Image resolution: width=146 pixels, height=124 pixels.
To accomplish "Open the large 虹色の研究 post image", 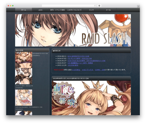I will 91,98.
